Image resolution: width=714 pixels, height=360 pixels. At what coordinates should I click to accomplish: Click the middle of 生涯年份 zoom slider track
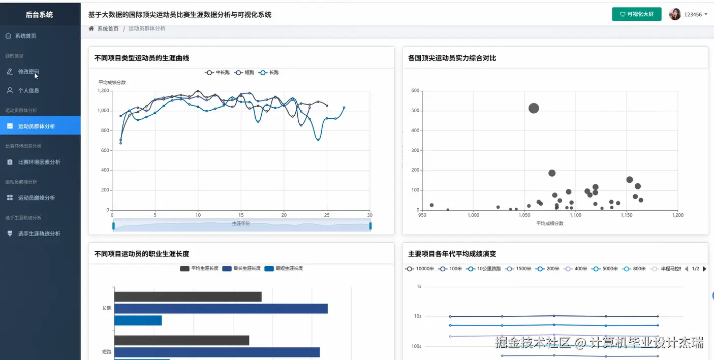(242, 225)
